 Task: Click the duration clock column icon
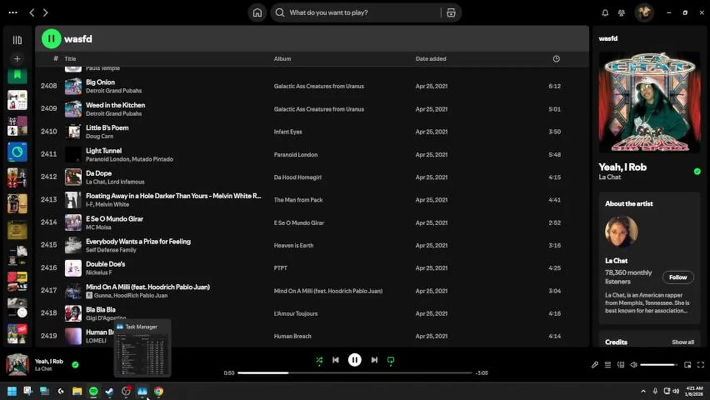[x=556, y=59]
